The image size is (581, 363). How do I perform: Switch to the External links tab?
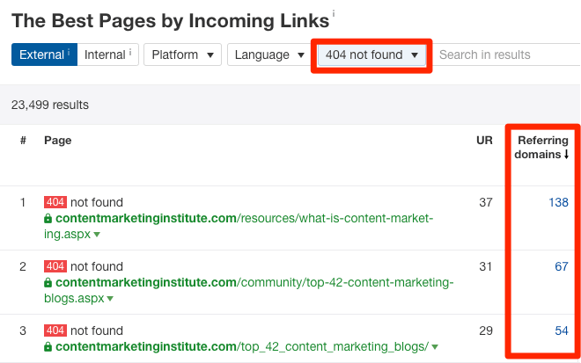[44, 54]
